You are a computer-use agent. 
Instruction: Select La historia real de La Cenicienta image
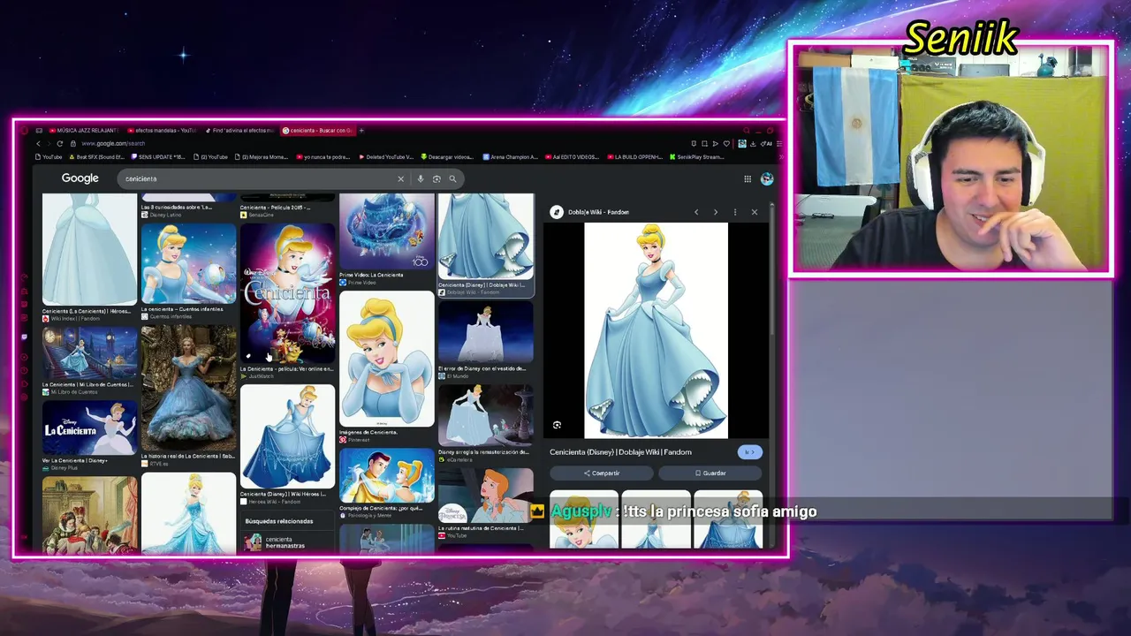[188, 389]
